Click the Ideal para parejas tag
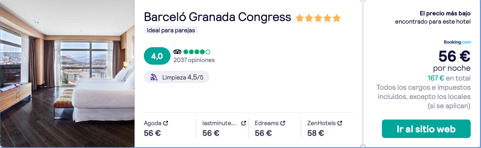 [171, 30]
